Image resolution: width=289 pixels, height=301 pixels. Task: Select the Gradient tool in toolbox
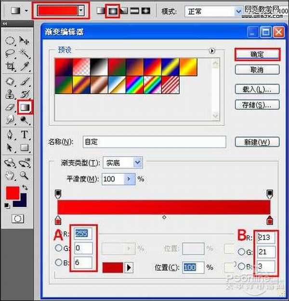pos(25,107)
